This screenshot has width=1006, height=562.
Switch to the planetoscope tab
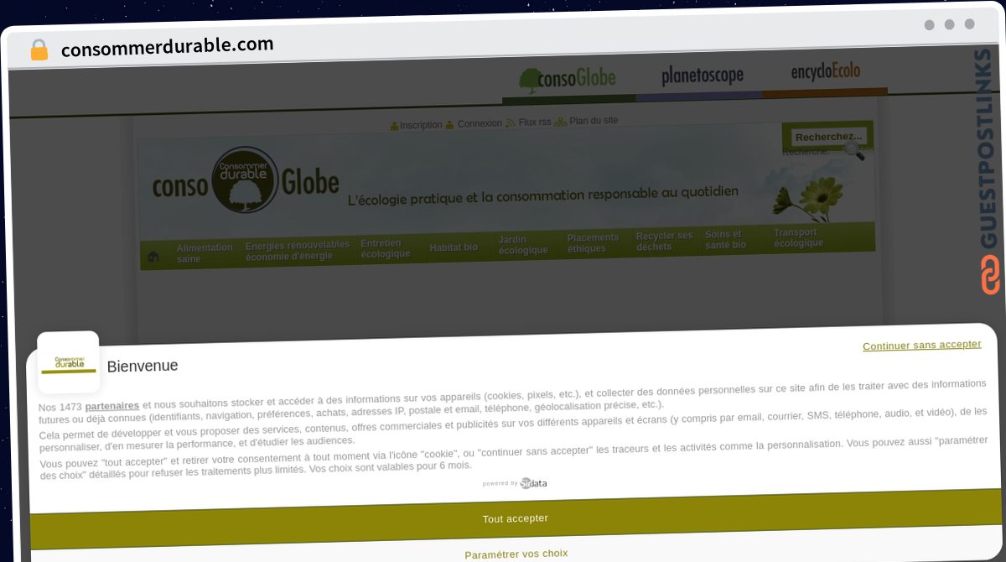703,76
